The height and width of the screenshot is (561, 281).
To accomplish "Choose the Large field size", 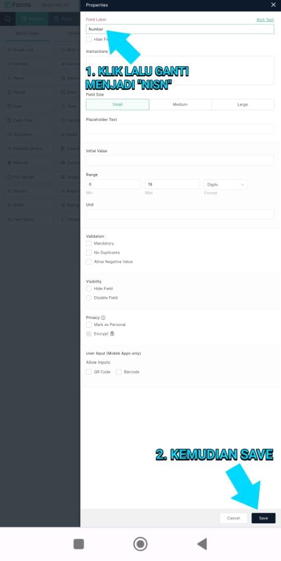I will tap(243, 104).
